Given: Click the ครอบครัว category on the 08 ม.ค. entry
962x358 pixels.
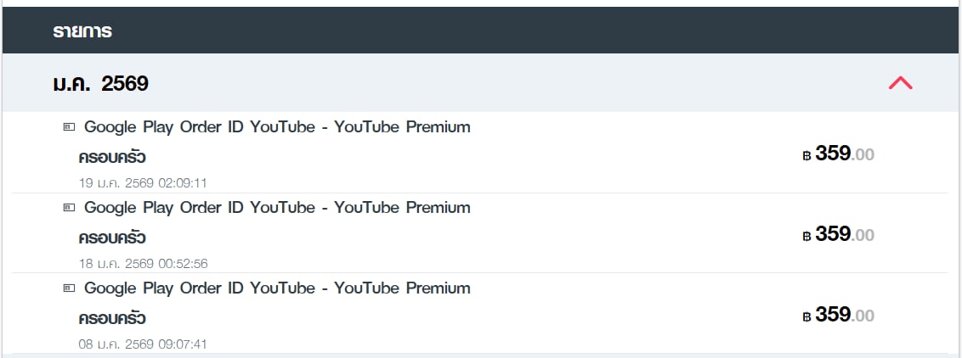Looking at the screenshot, I should coord(112,318).
